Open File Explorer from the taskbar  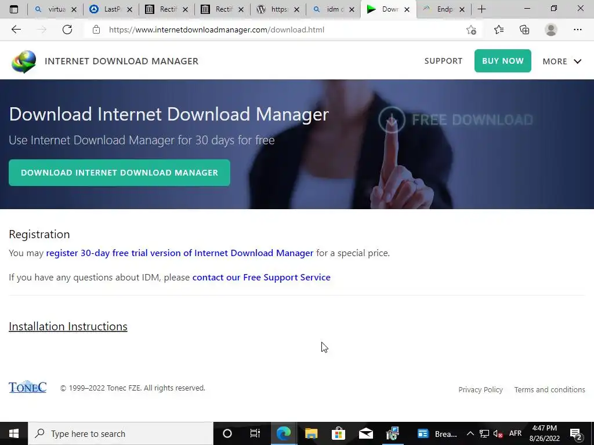tap(311, 433)
